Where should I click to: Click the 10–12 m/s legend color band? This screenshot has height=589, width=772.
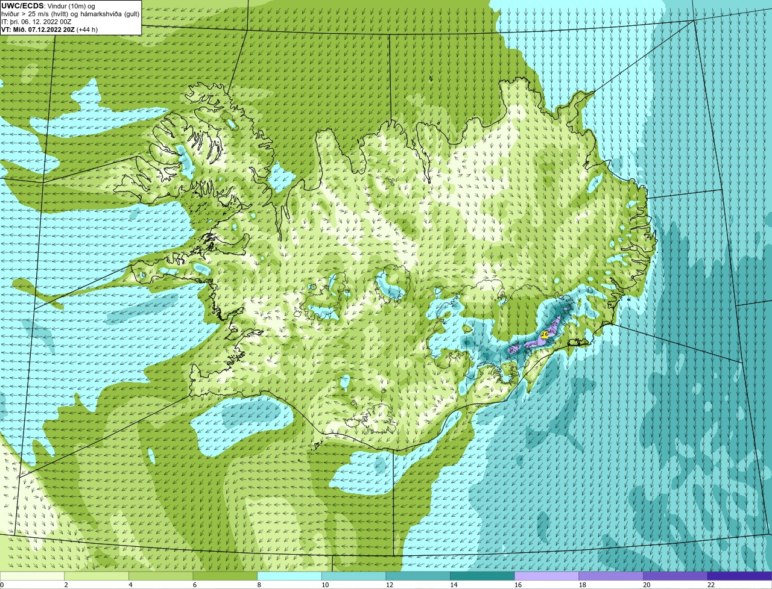point(354,576)
